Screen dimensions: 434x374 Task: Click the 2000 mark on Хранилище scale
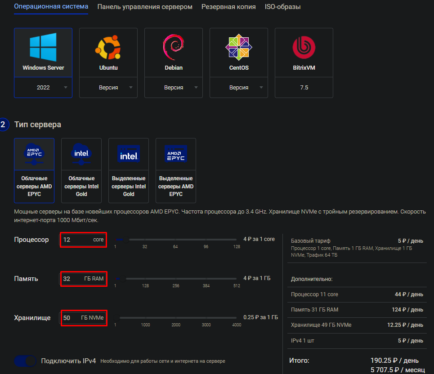pyautogui.click(x=176, y=325)
